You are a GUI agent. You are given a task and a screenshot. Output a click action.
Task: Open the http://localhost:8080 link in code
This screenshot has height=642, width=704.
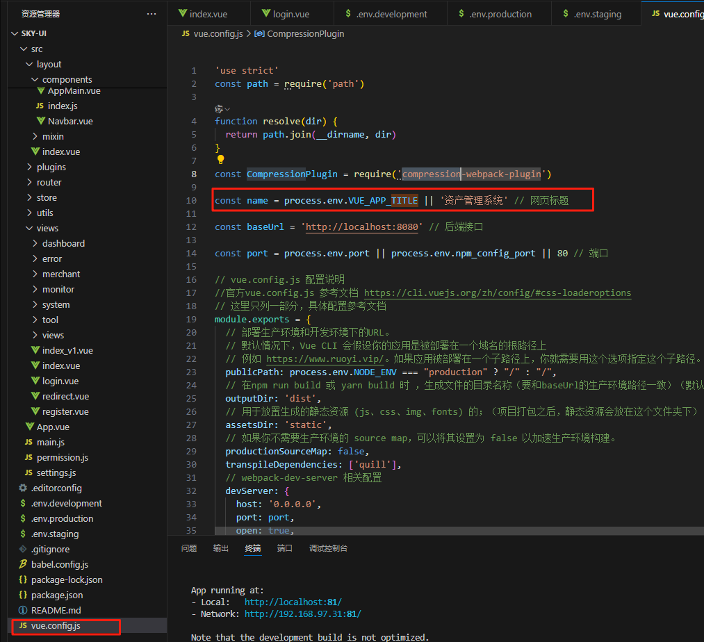coord(362,227)
